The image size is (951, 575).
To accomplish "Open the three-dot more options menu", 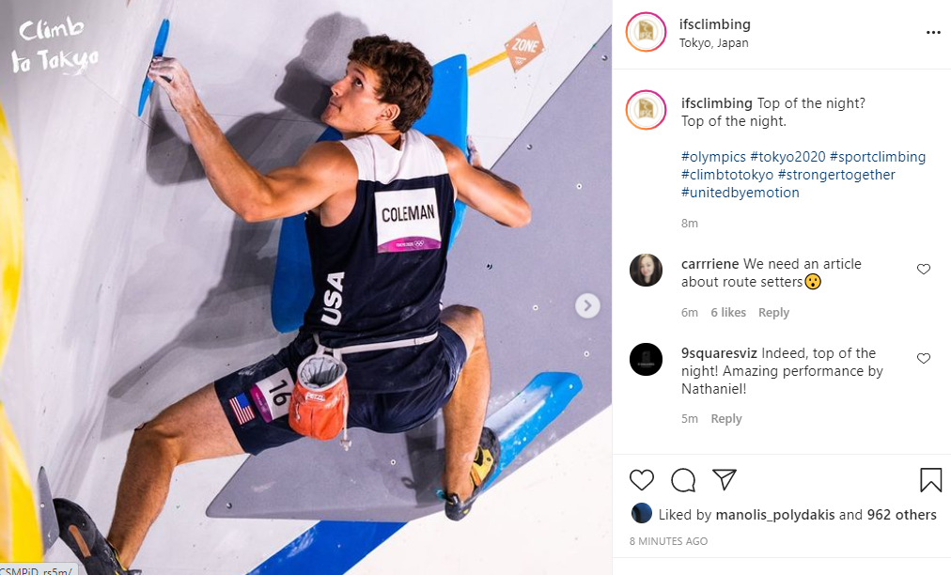I will [x=932, y=32].
